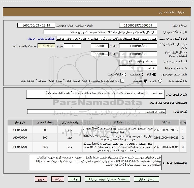Click the 90 km speed sign item name
The width and height of the screenshot is (194, 188).
118,147
